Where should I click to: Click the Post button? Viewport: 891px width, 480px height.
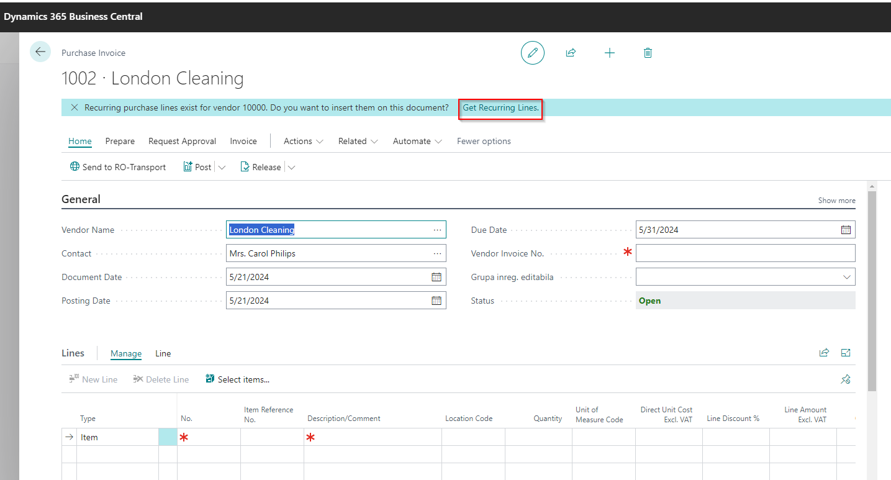click(x=197, y=167)
